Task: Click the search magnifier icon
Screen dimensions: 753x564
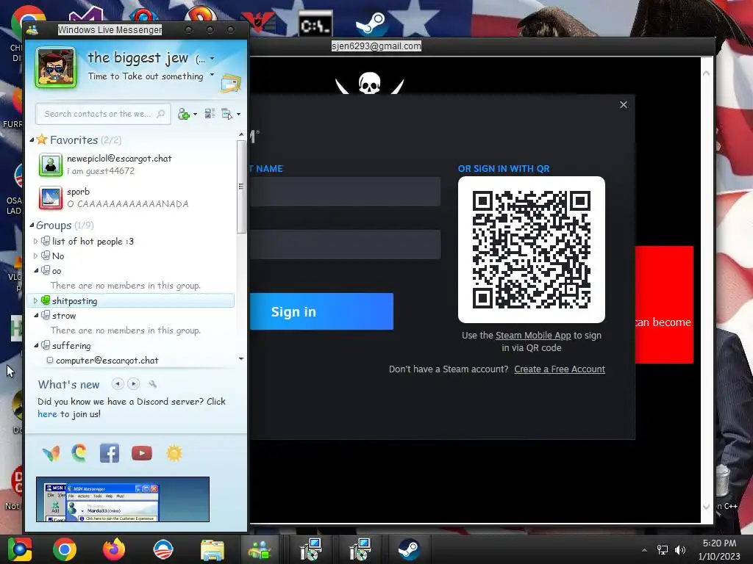Action: click(x=161, y=114)
